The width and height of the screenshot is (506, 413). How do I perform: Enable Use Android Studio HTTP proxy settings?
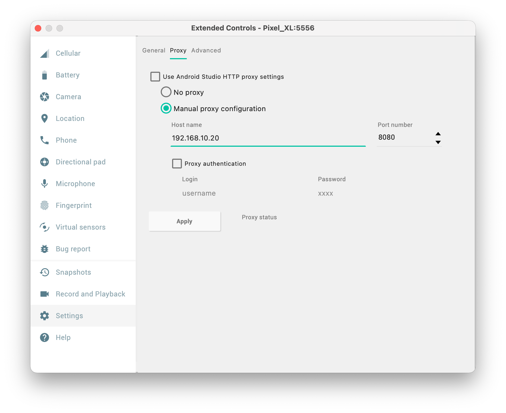[155, 77]
